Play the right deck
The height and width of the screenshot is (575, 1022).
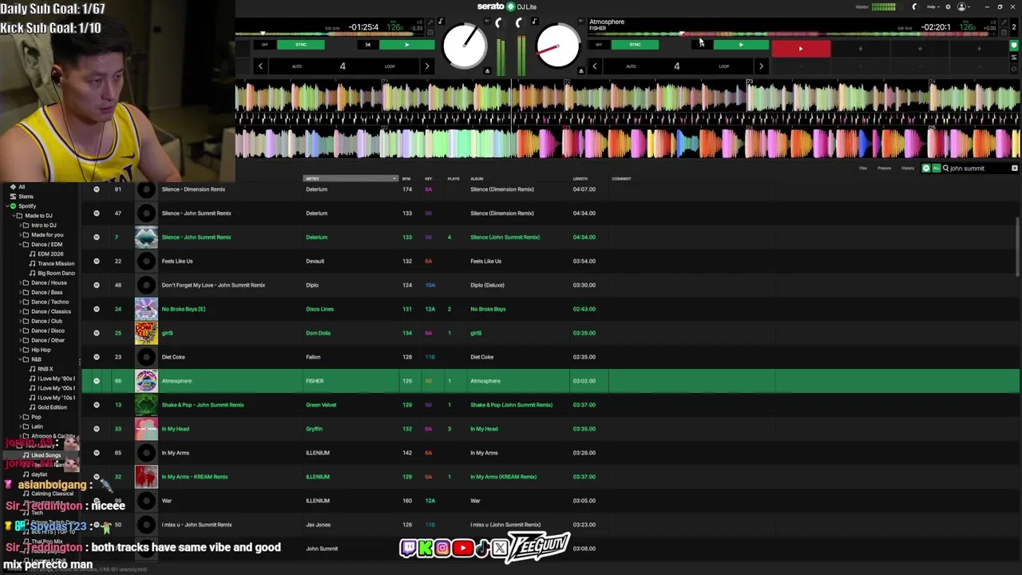740,45
